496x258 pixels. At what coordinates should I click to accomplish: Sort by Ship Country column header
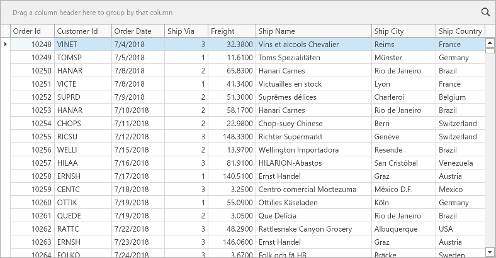[460, 31]
